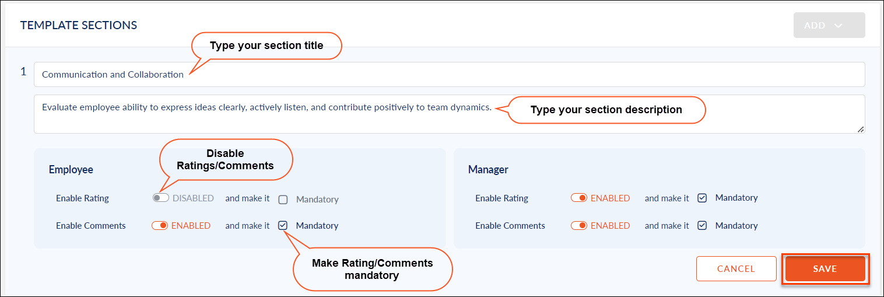The image size is (884, 297).
Task: Toggle Manager Enable Comments switch
Action: pyautogui.click(x=579, y=225)
